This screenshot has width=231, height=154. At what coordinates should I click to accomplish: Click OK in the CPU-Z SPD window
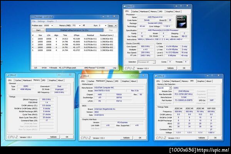(x=215, y=138)
